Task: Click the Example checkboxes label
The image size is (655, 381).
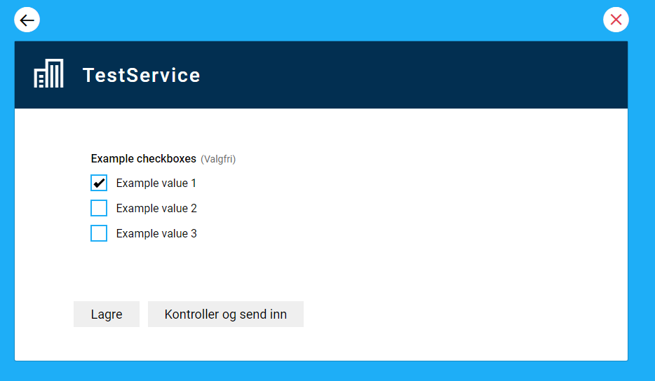Action: (144, 158)
